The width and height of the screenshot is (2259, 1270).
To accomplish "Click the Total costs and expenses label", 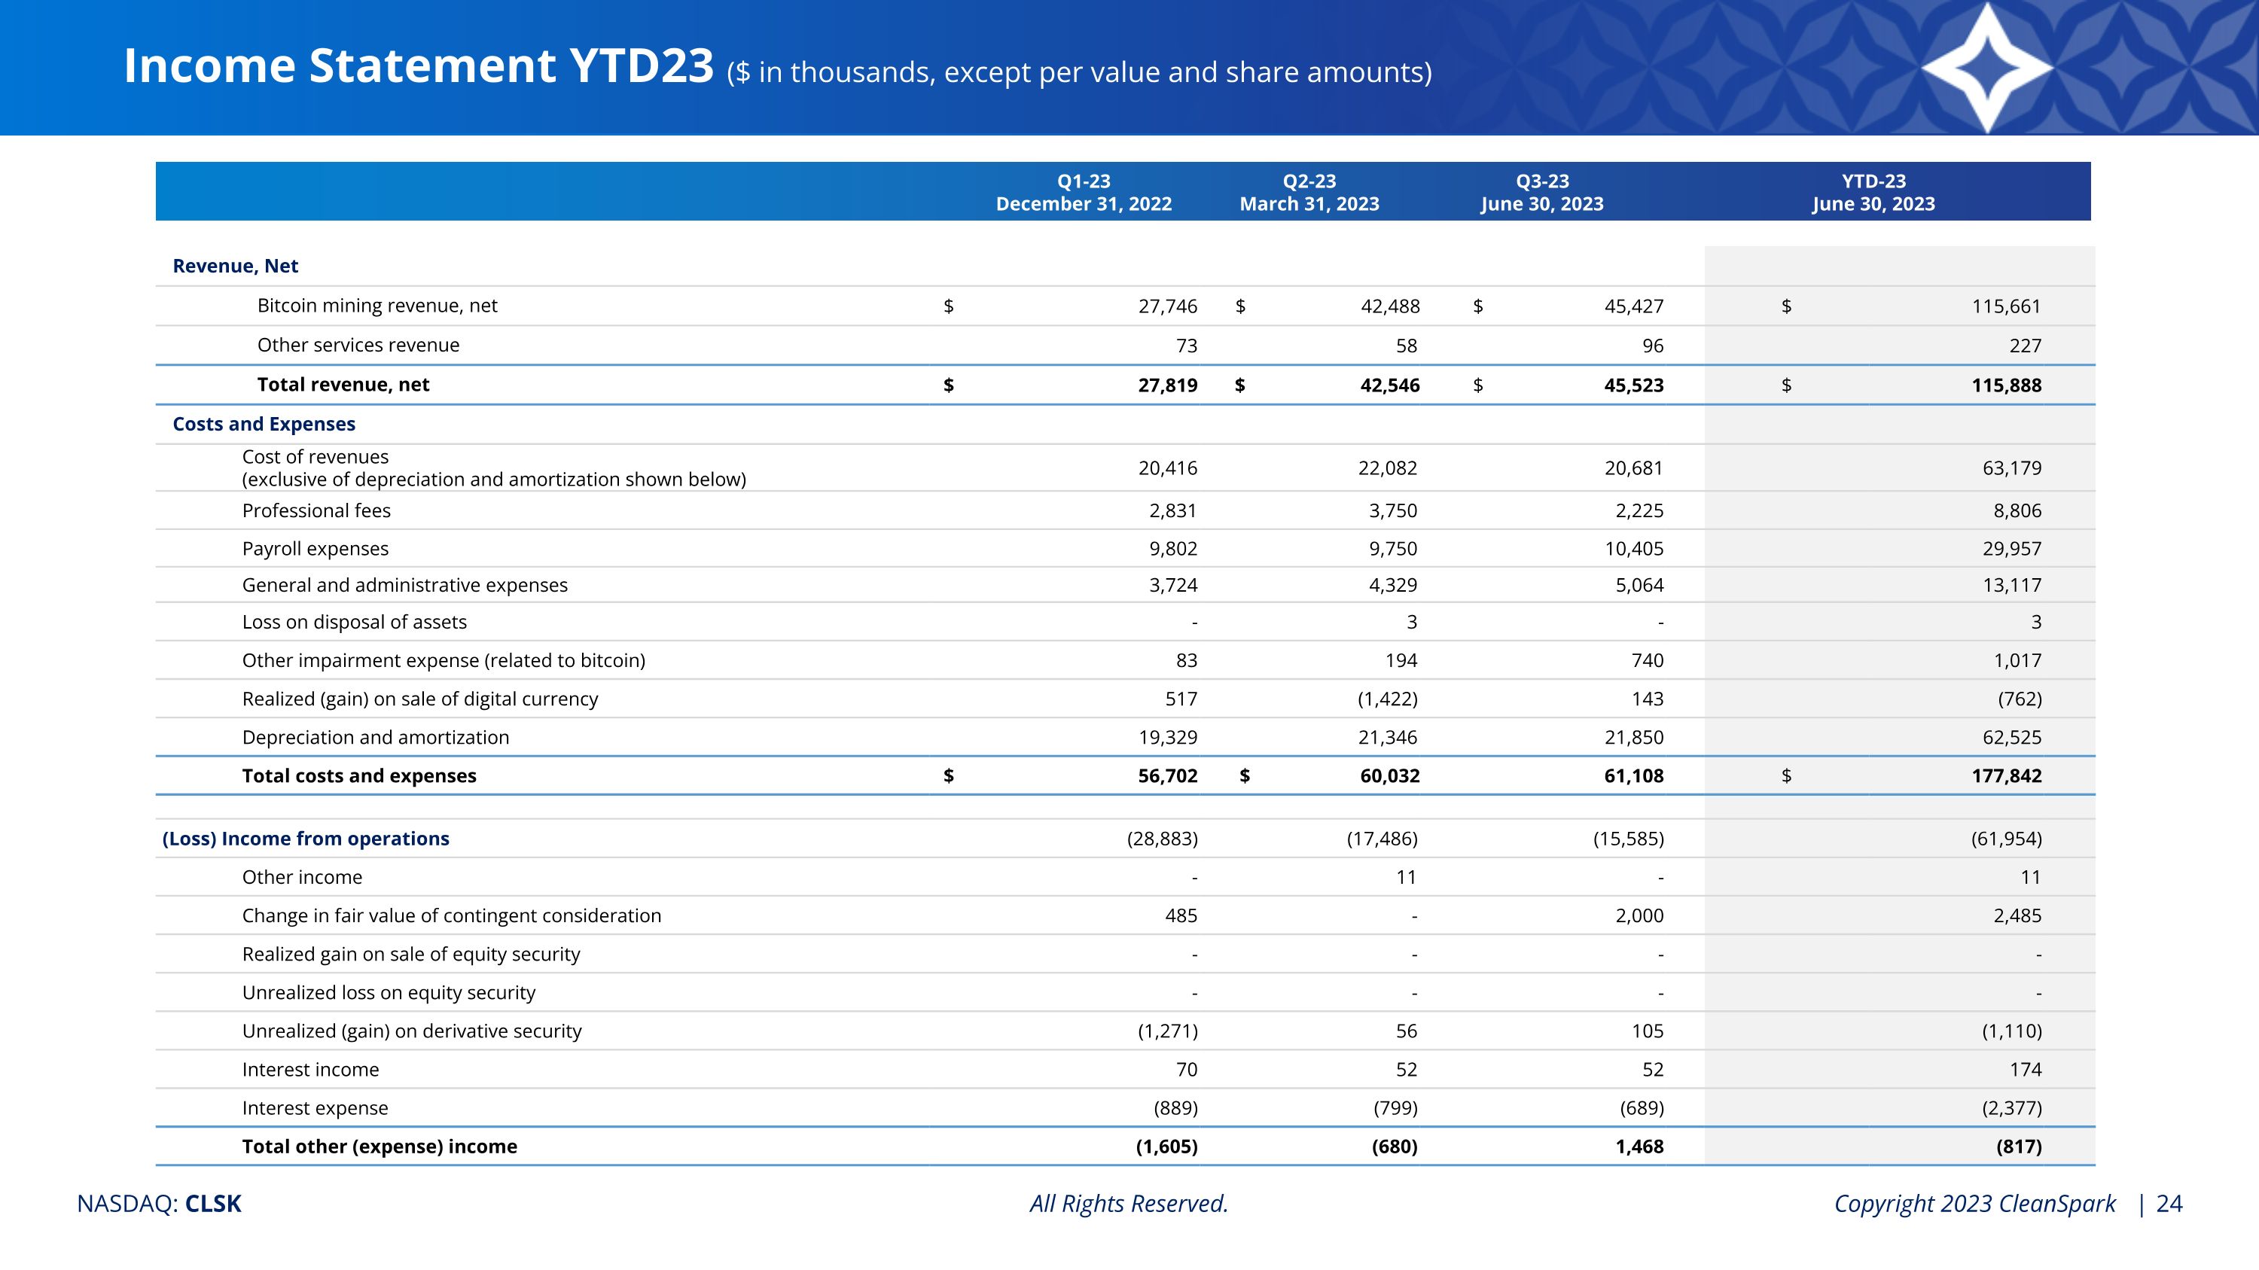I will pos(359,775).
